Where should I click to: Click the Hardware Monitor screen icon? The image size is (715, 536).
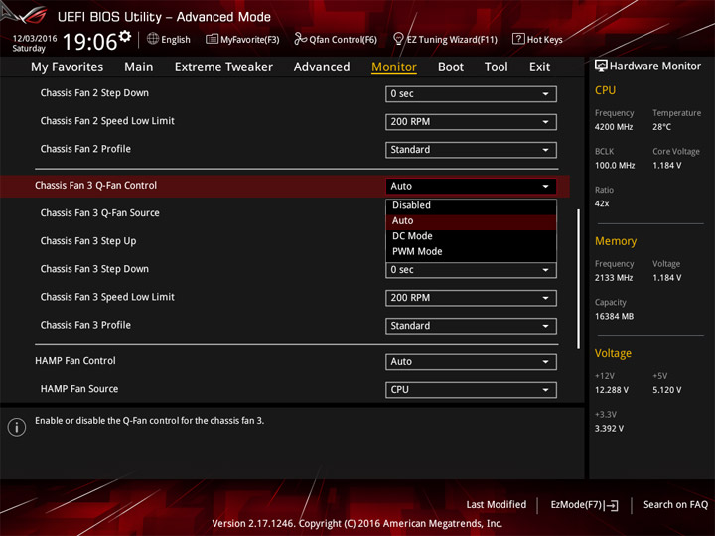point(601,67)
